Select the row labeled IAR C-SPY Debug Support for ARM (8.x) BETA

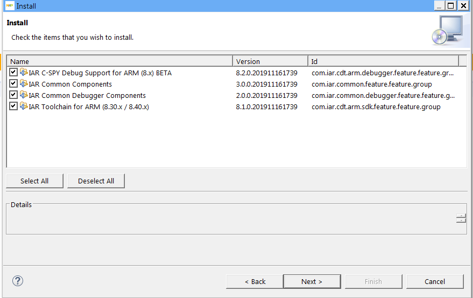click(x=100, y=73)
